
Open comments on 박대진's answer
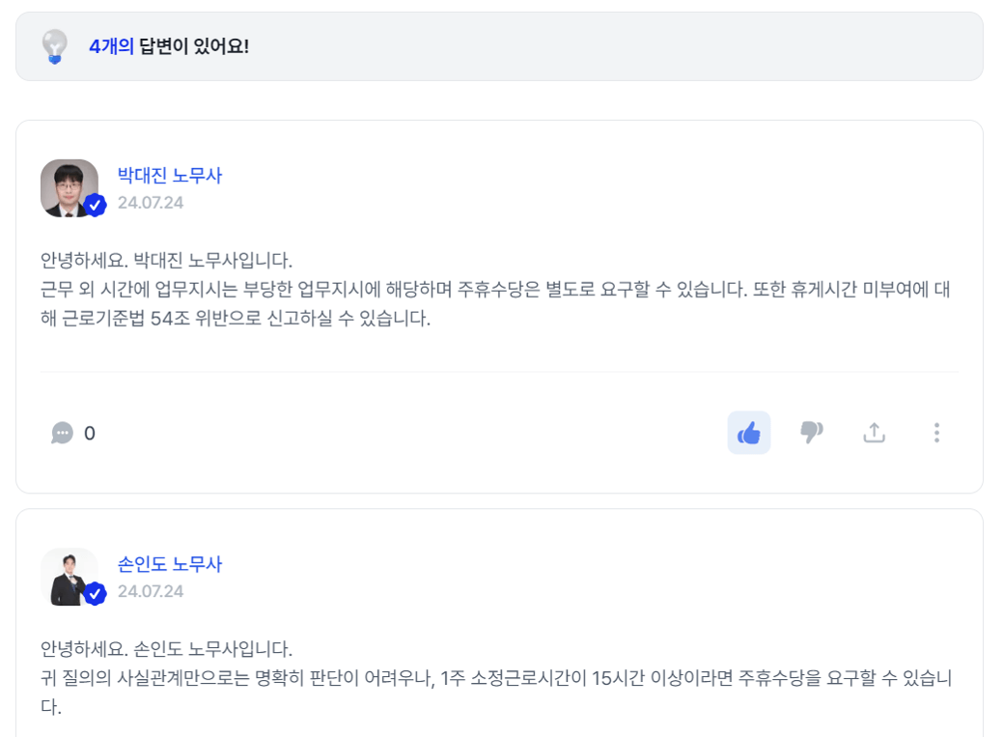(63, 433)
